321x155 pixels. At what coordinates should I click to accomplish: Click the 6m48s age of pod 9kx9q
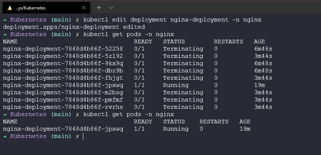263,63
